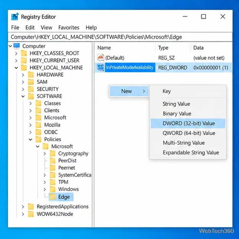
Task: Click the REG_SZ type cell
Action: point(166,58)
